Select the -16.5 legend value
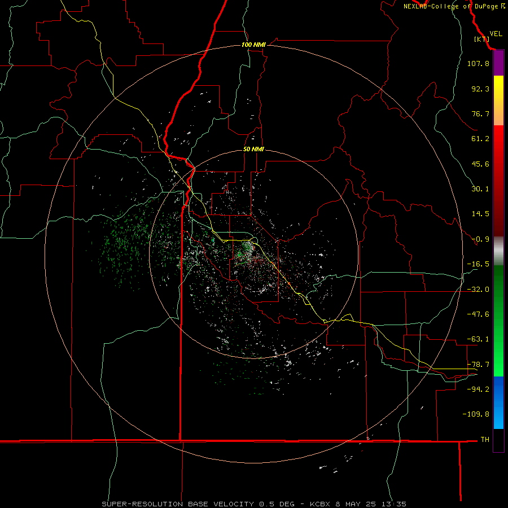 pyautogui.click(x=478, y=264)
